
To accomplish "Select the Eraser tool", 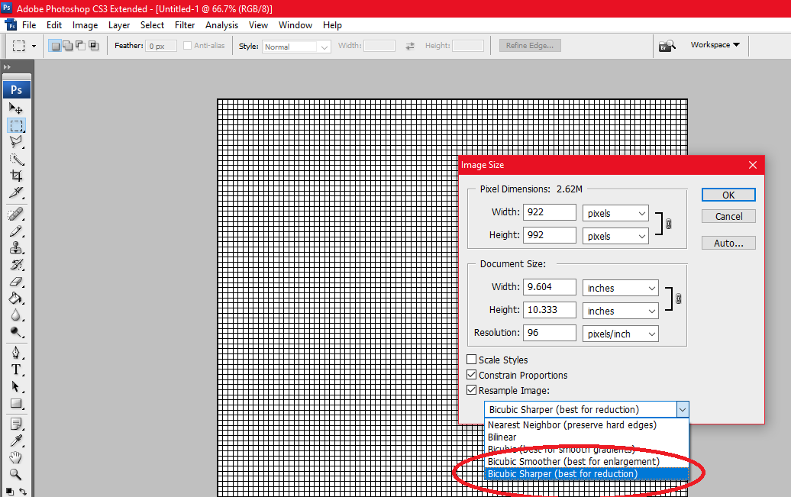I will (x=16, y=282).
